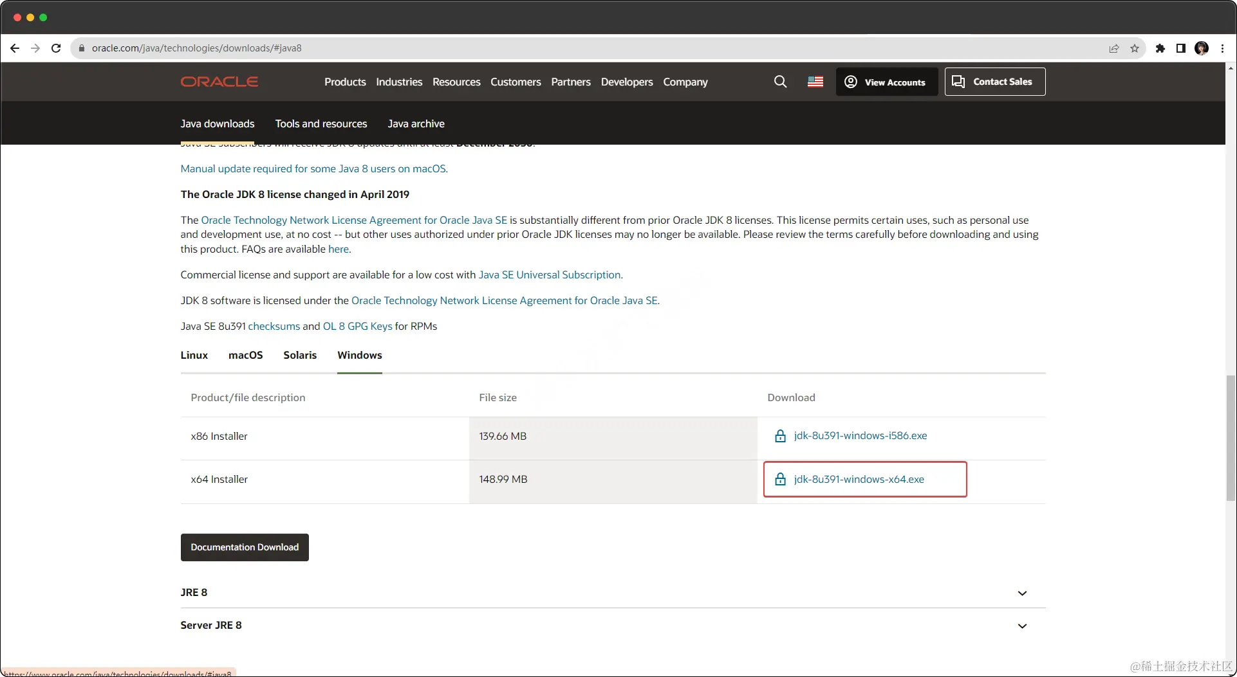Viewport: 1237px width, 677px height.
Task: Click the browser back arrow
Action: pyautogui.click(x=15, y=48)
